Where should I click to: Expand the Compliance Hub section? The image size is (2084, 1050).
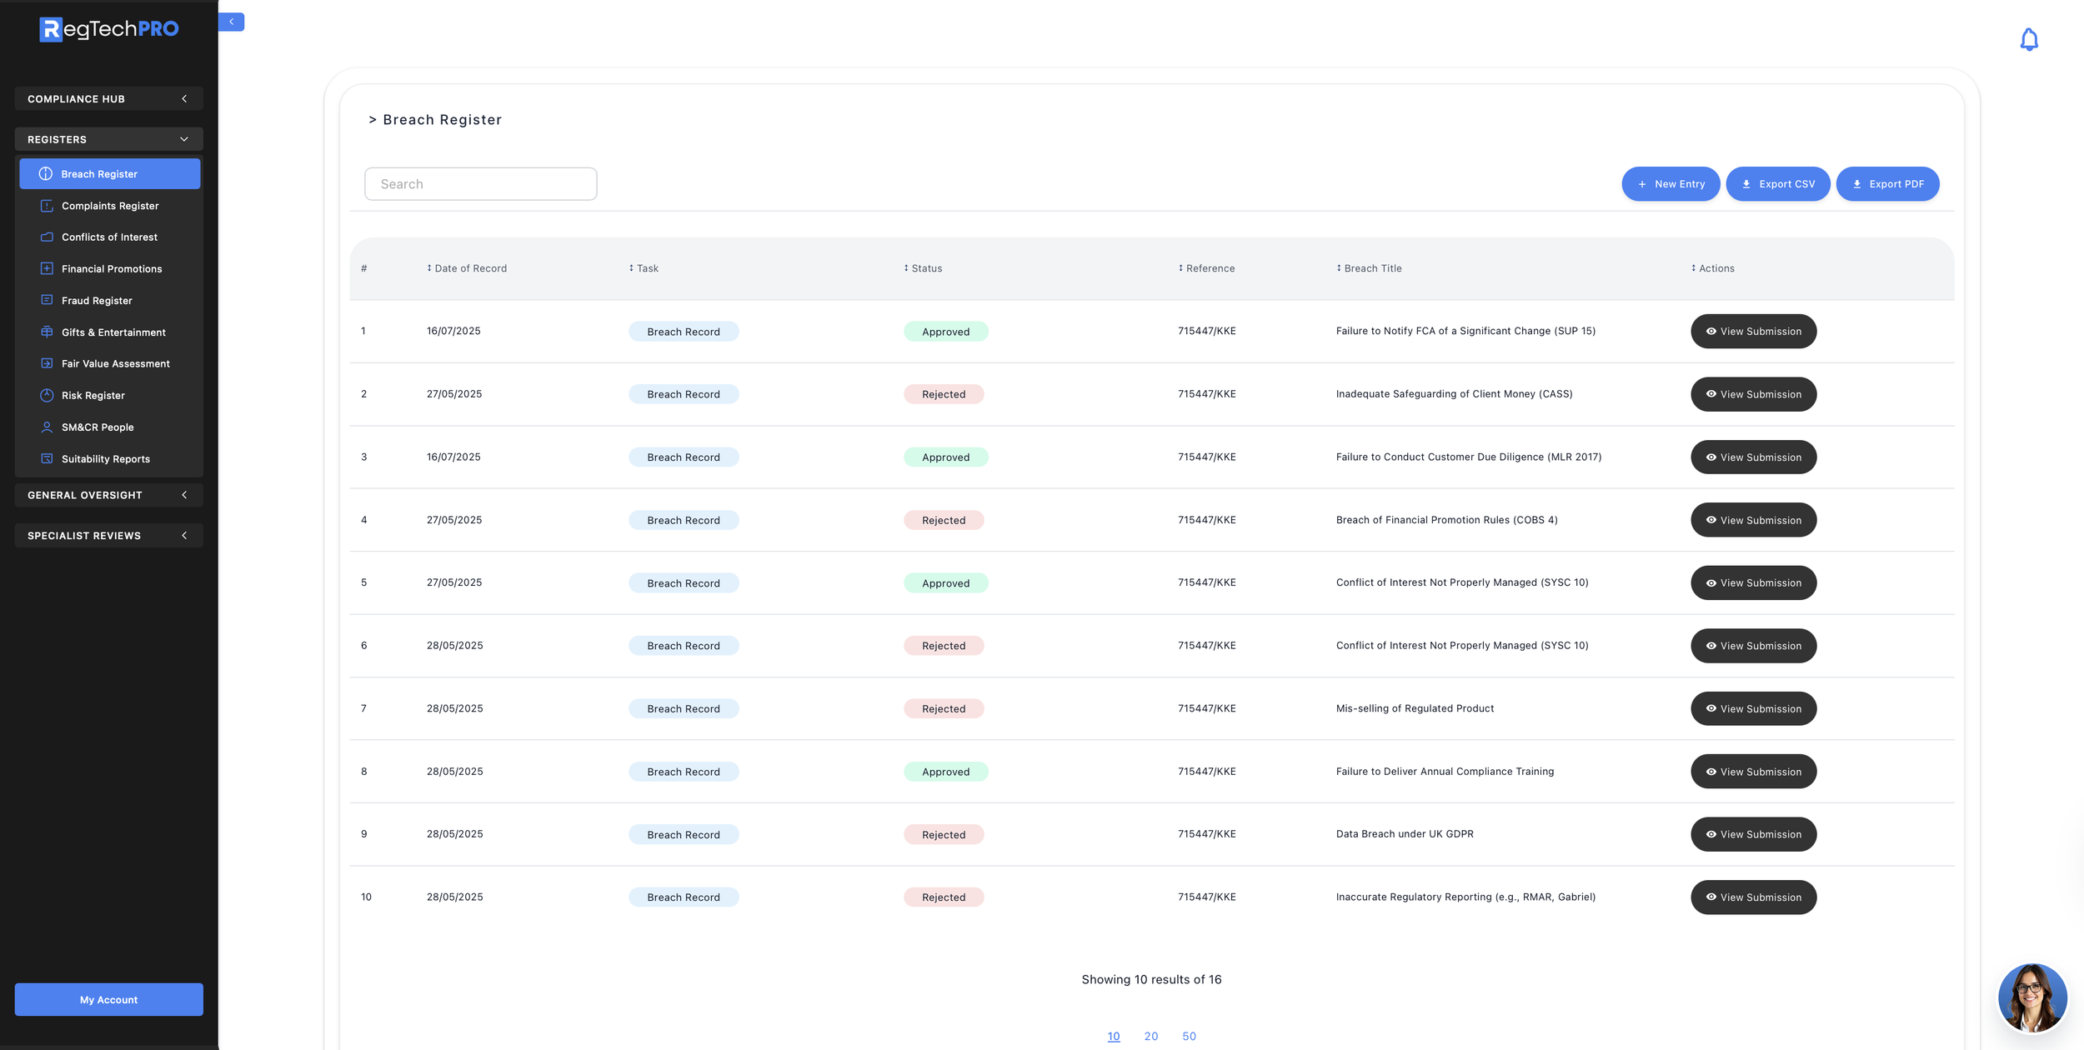(108, 98)
